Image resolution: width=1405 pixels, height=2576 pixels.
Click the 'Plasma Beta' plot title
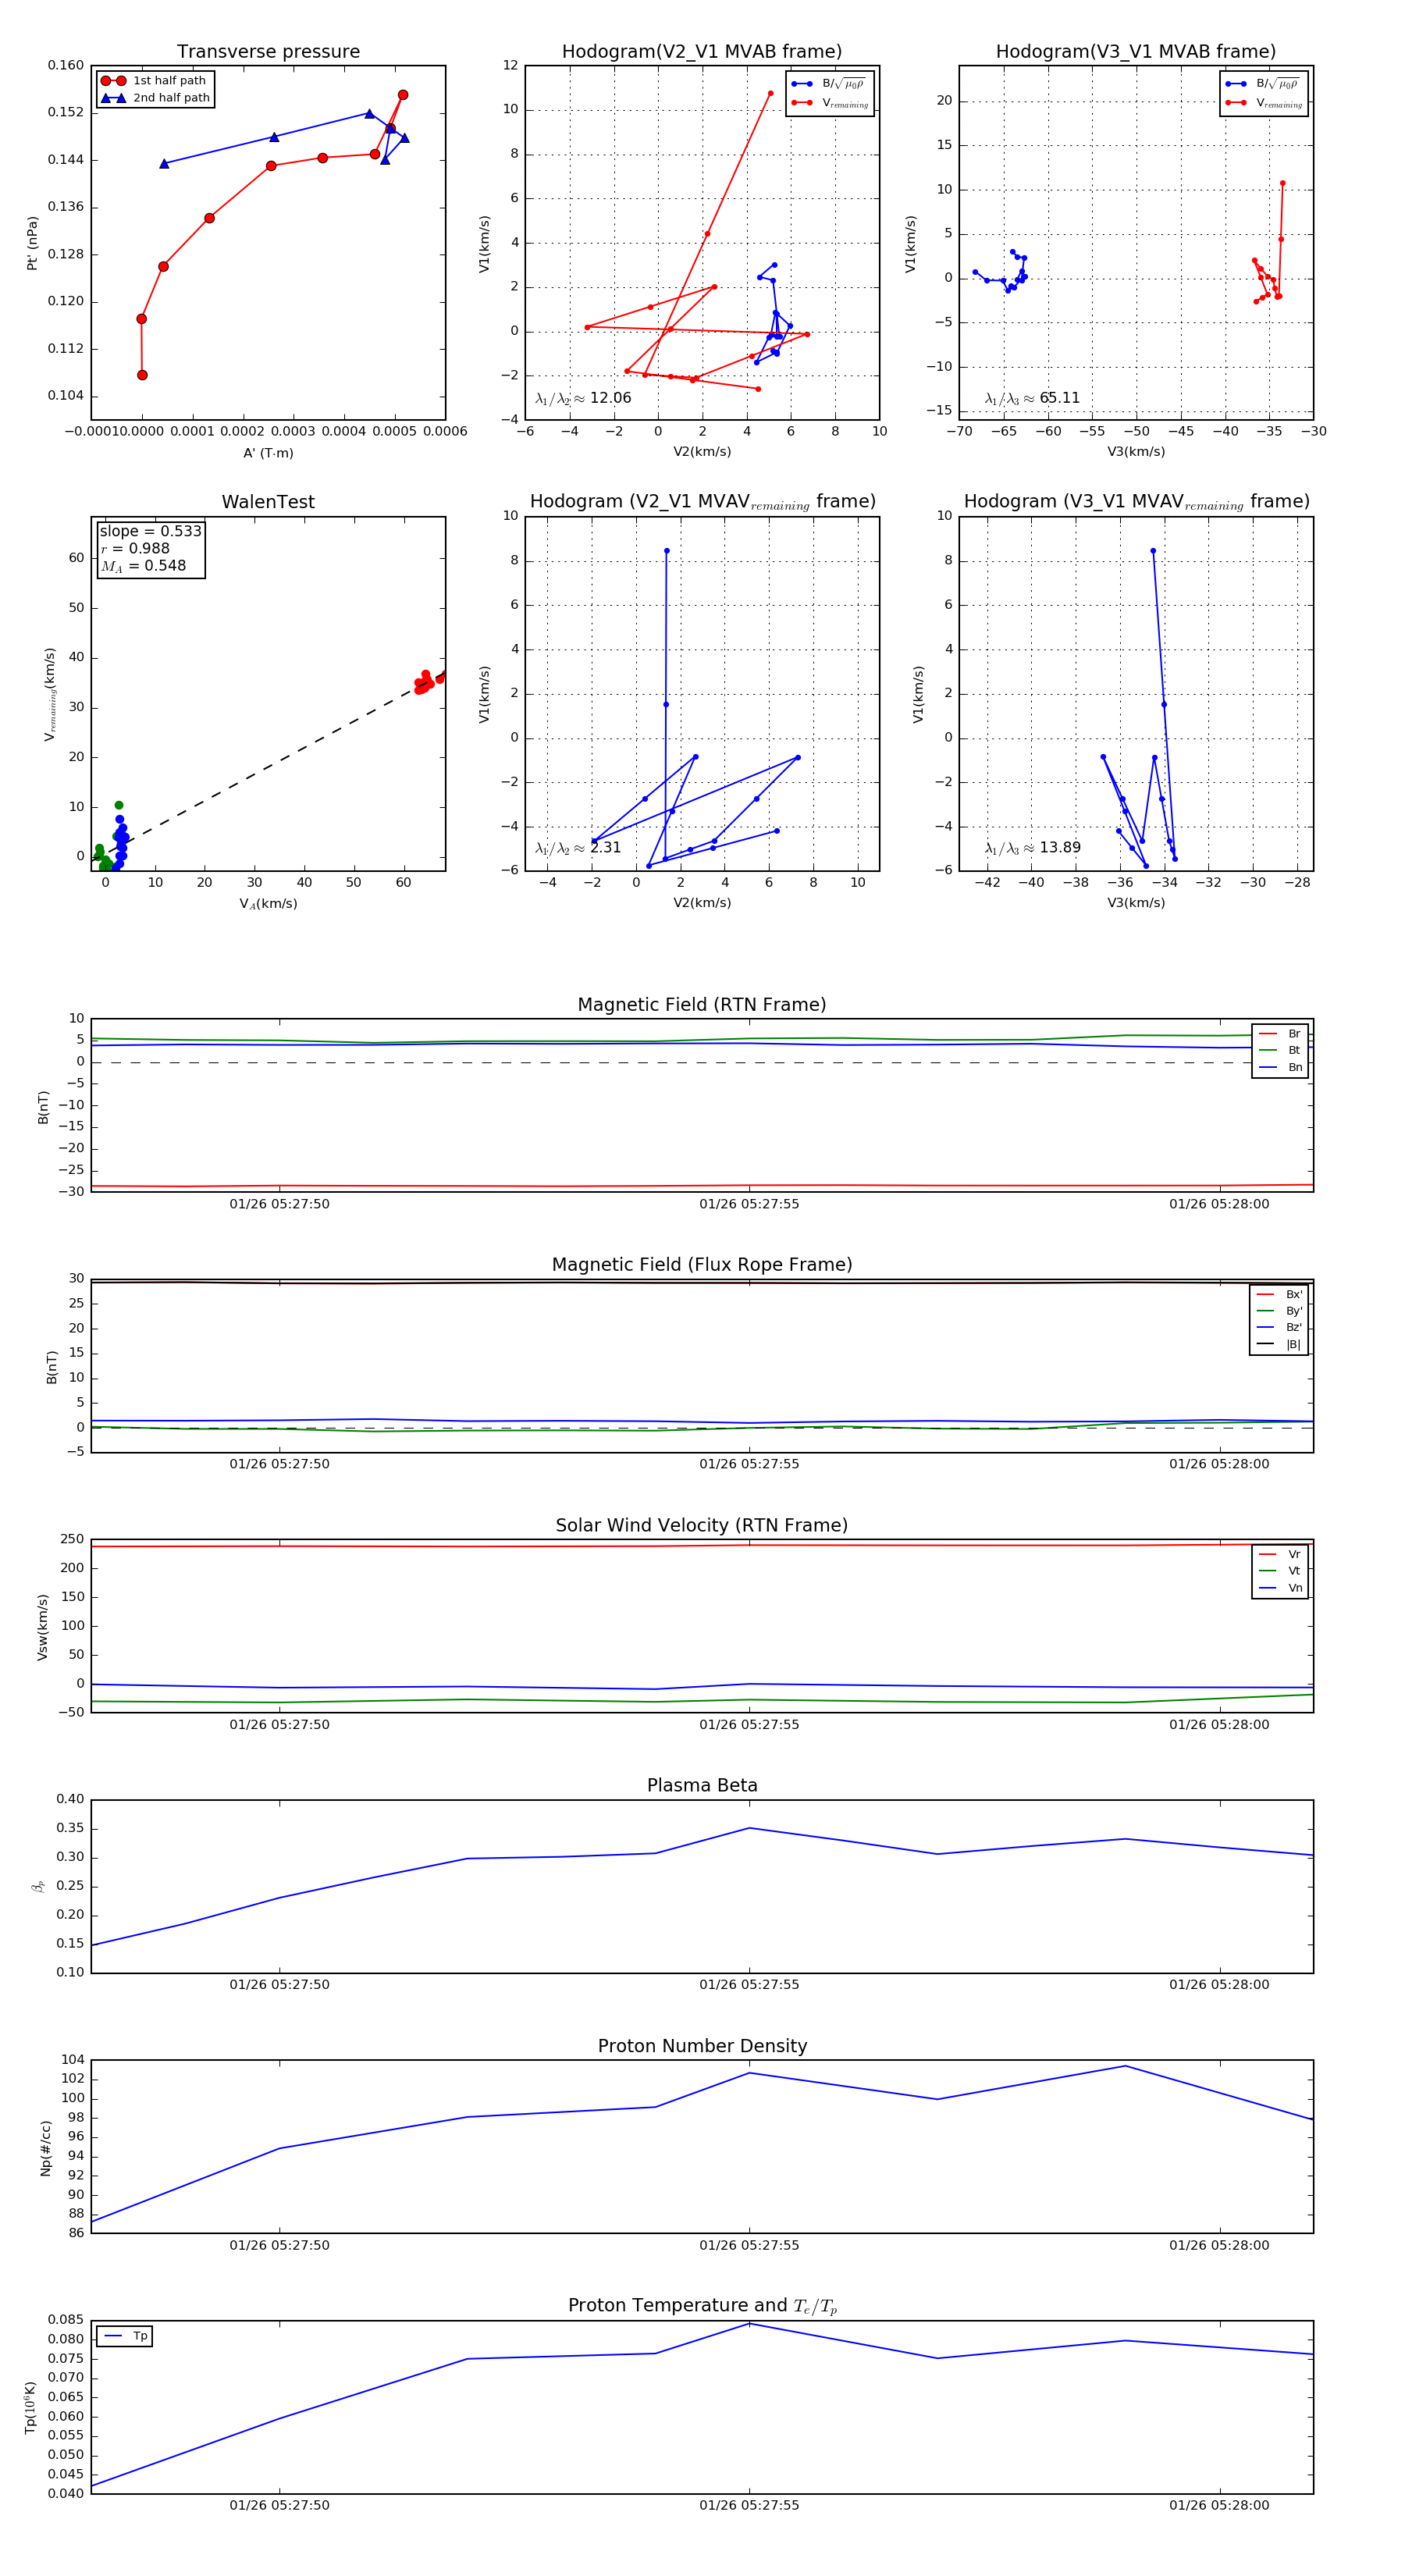click(701, 1785)
